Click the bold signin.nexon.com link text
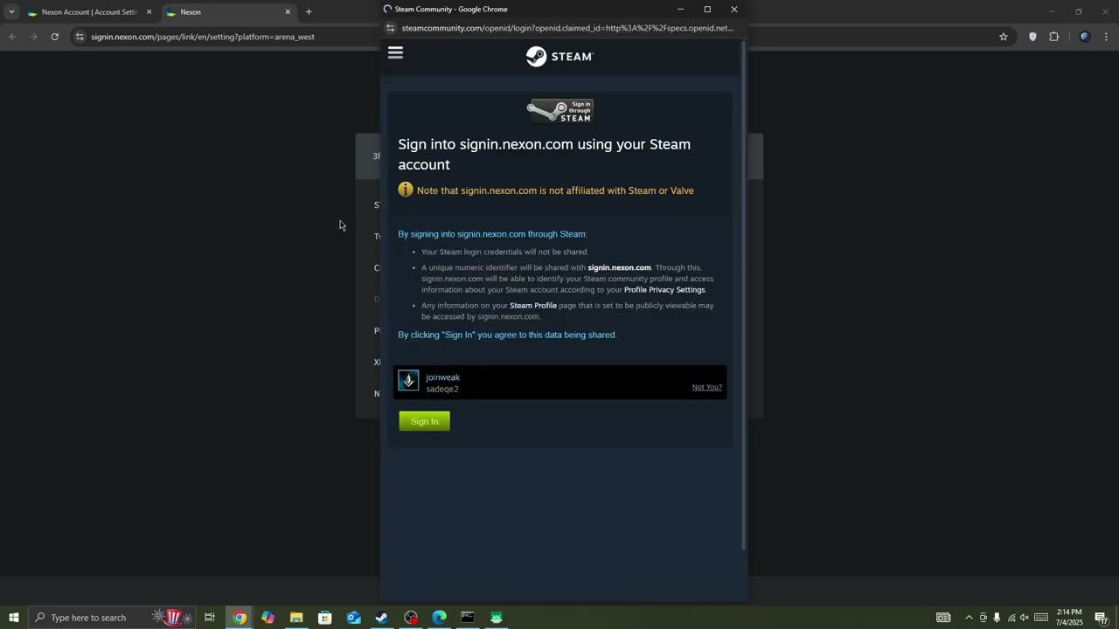 [x=619, y=268]
